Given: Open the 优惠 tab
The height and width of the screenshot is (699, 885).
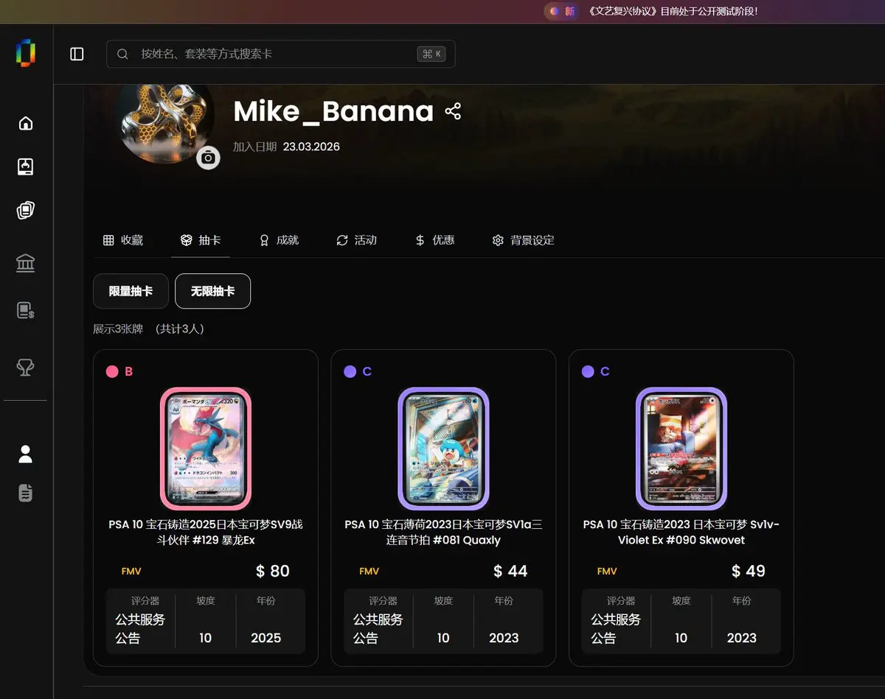Looking at the screenshot, I should click(x=435, y=240).
